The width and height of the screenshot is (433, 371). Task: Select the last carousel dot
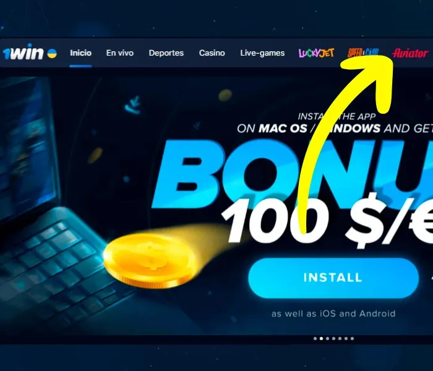click(352, 338)
